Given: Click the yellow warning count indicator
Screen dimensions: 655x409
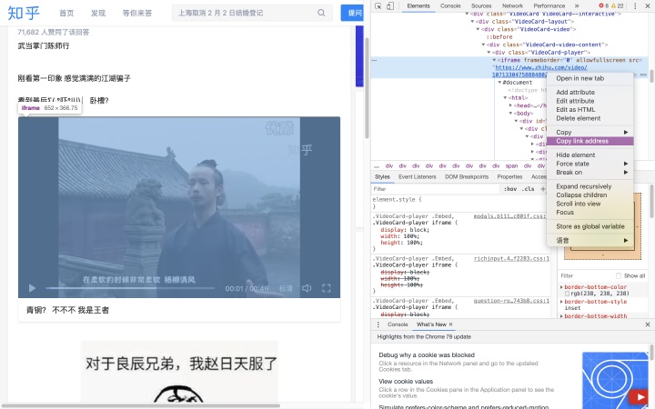Looking at the screenshot, I should pyautogui.click(x=618, y=5).
